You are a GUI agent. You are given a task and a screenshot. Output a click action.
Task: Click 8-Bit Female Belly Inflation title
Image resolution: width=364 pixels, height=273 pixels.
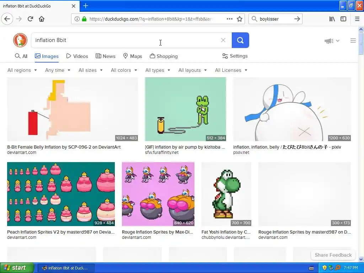[x=64, y=147]
